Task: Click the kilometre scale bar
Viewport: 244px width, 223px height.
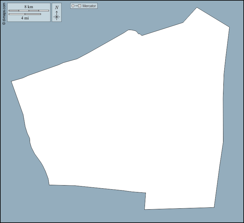Action: [29, 11]
